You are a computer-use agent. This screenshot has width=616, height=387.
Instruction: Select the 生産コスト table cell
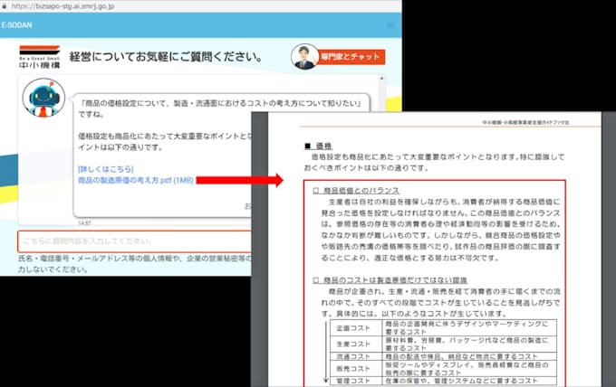point(349,344)
